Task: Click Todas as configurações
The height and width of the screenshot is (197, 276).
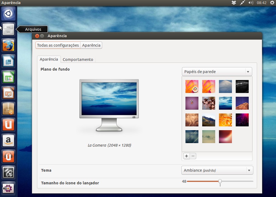Action: click(58, 45)
